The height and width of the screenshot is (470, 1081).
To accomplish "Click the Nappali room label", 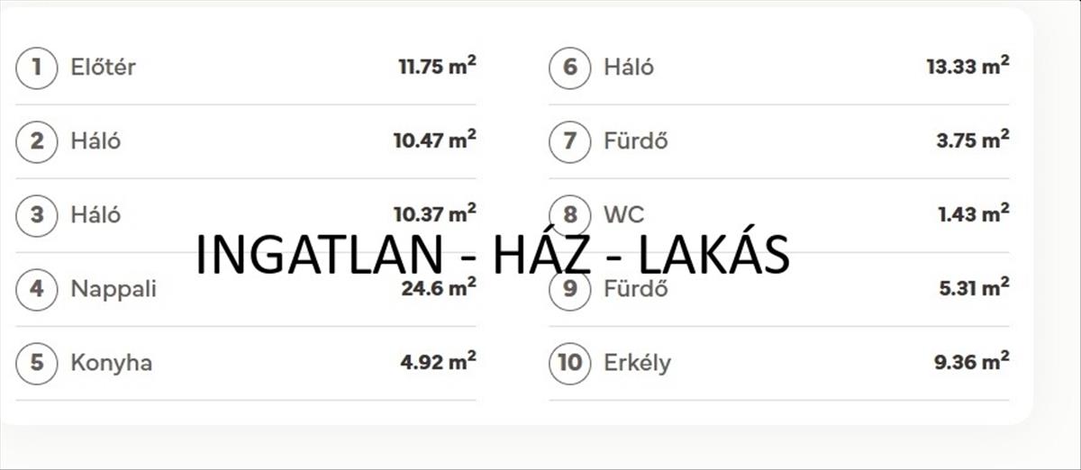I will click(x=114, y=289).
